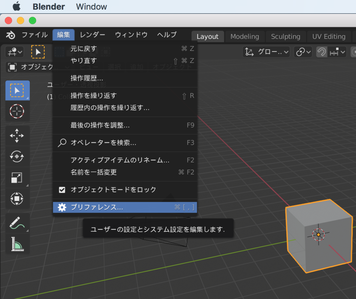This screenshot has width=356, height=299.
Task: Switch to the Modeling workspace tab
Action: (x=244, y=37)
